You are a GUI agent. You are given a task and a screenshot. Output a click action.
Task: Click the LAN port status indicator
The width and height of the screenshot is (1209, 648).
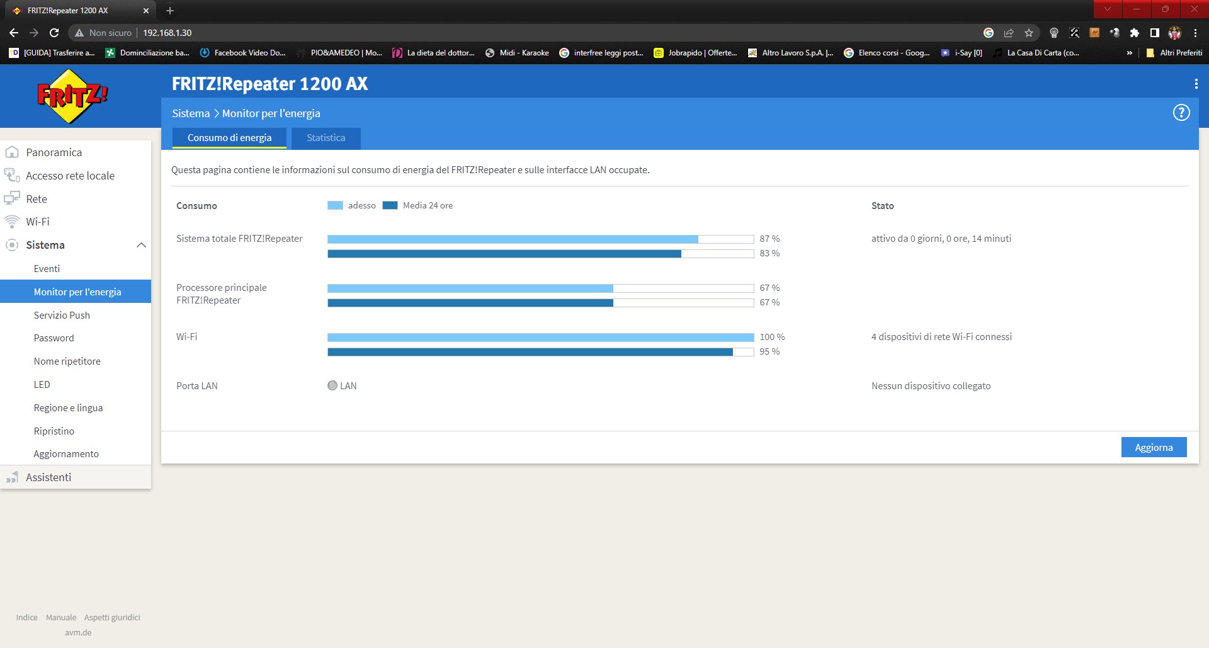click(x=332, y=385)
